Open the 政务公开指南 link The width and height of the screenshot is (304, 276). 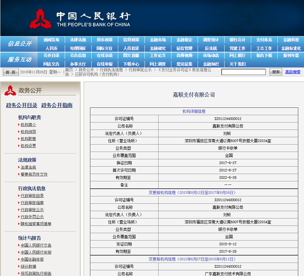click(x=57, y=105)
